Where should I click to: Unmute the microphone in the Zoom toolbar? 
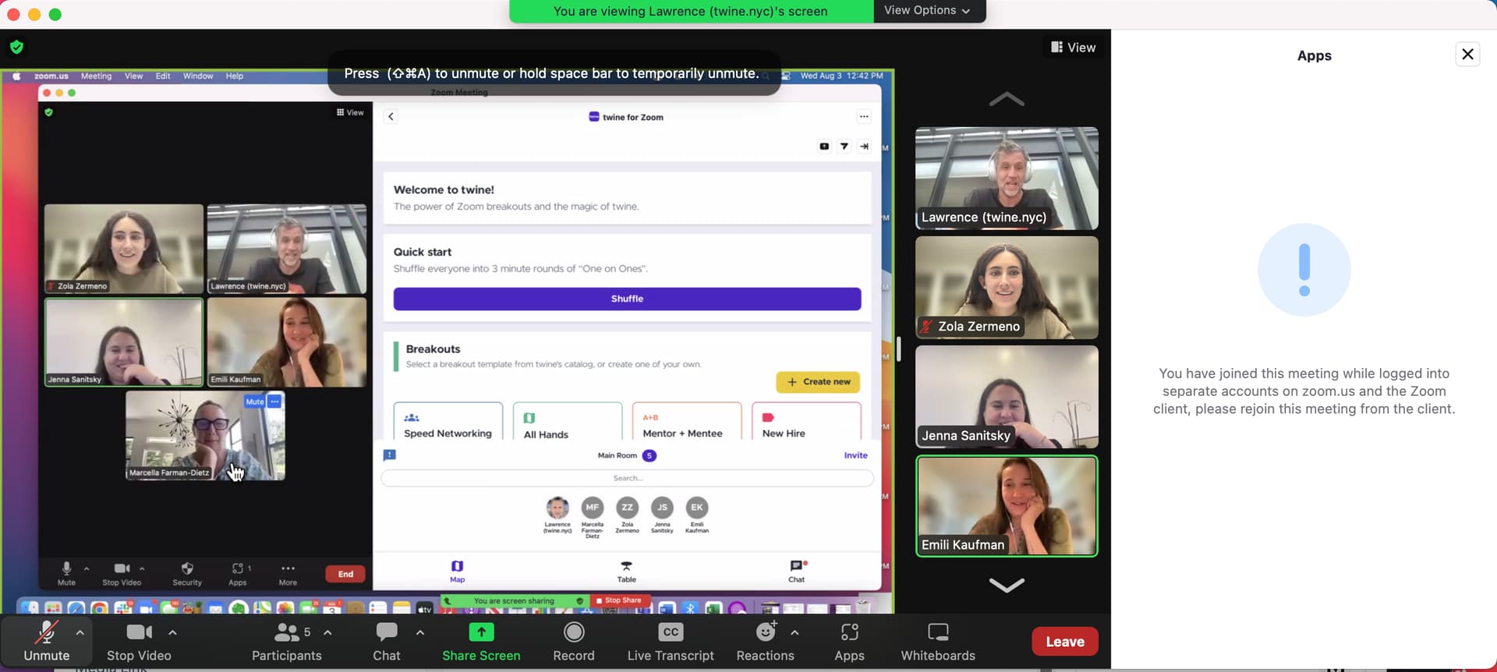pyautogui.click(x=46, y=641)
